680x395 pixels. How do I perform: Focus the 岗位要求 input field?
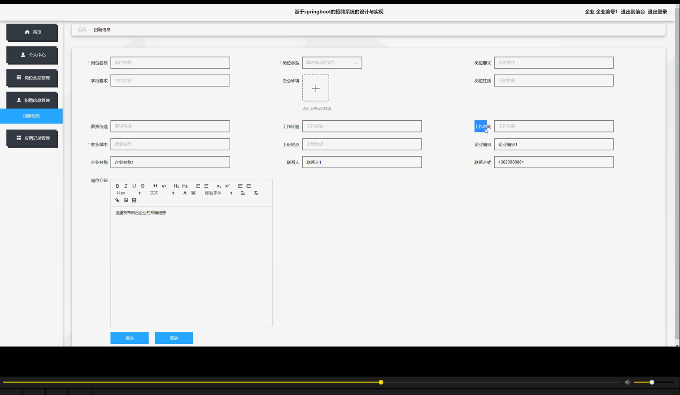pyautogui.click(x=554, y=63)
